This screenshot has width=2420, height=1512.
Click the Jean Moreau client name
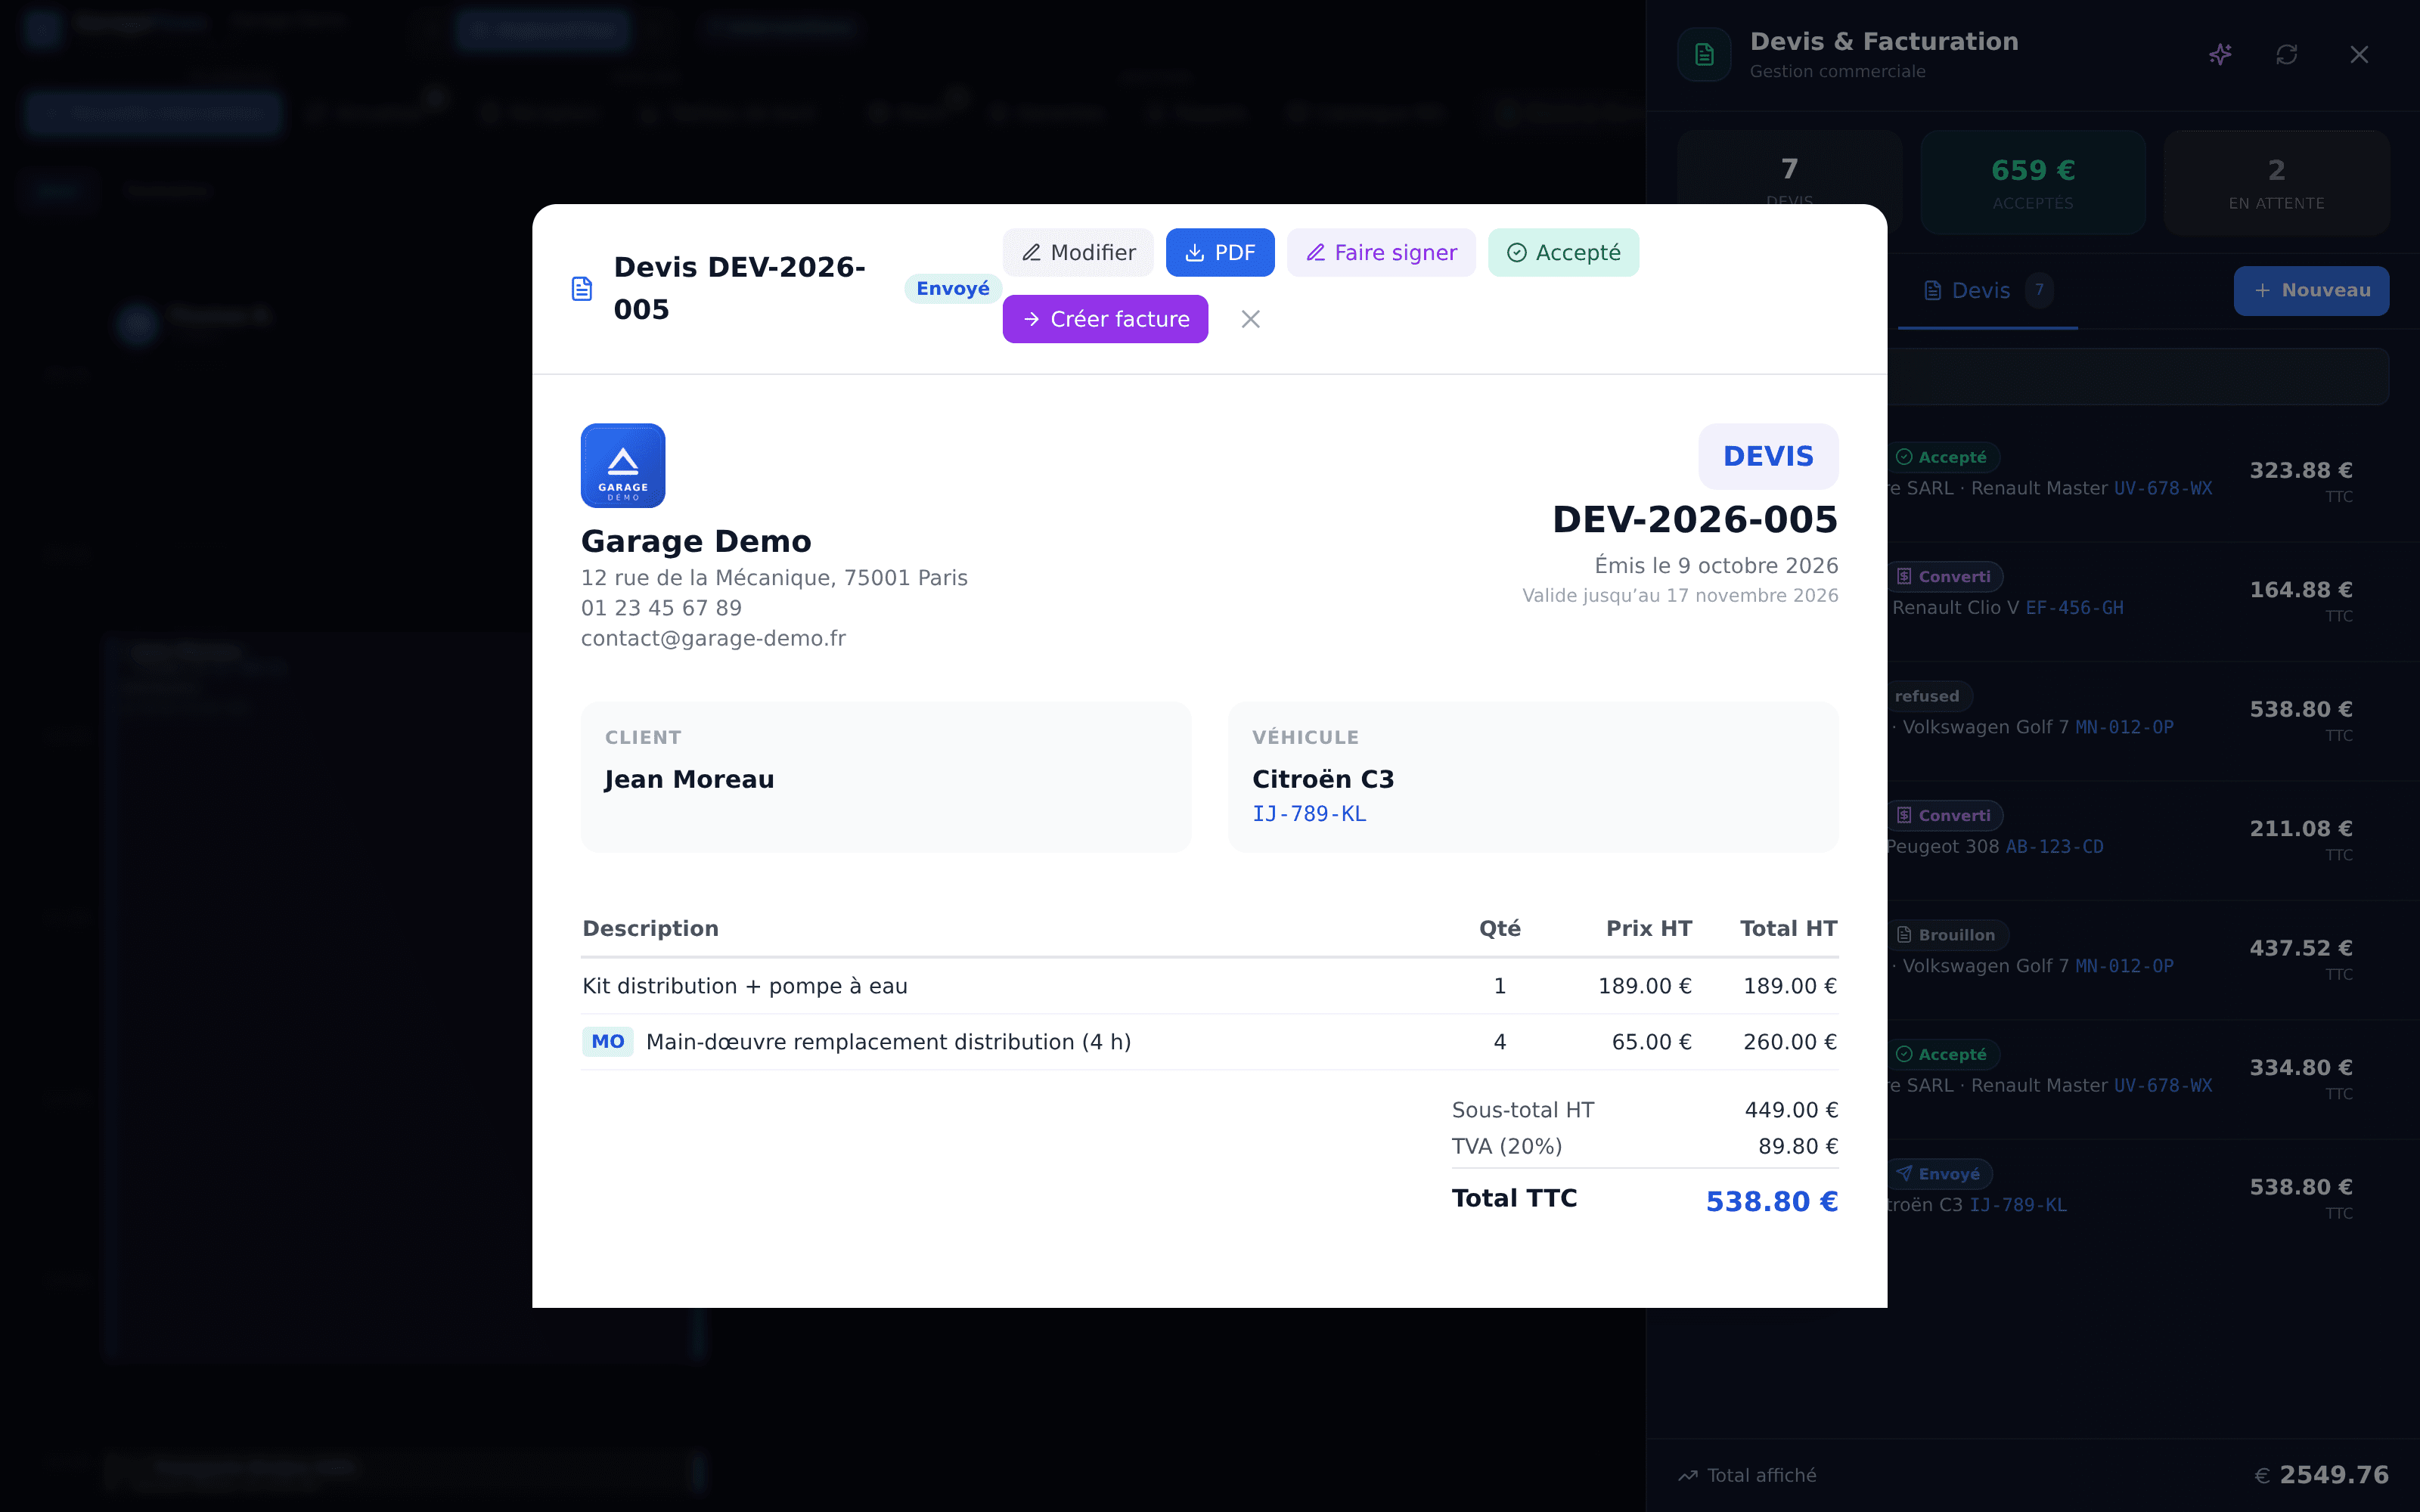[x=689, y=779]
